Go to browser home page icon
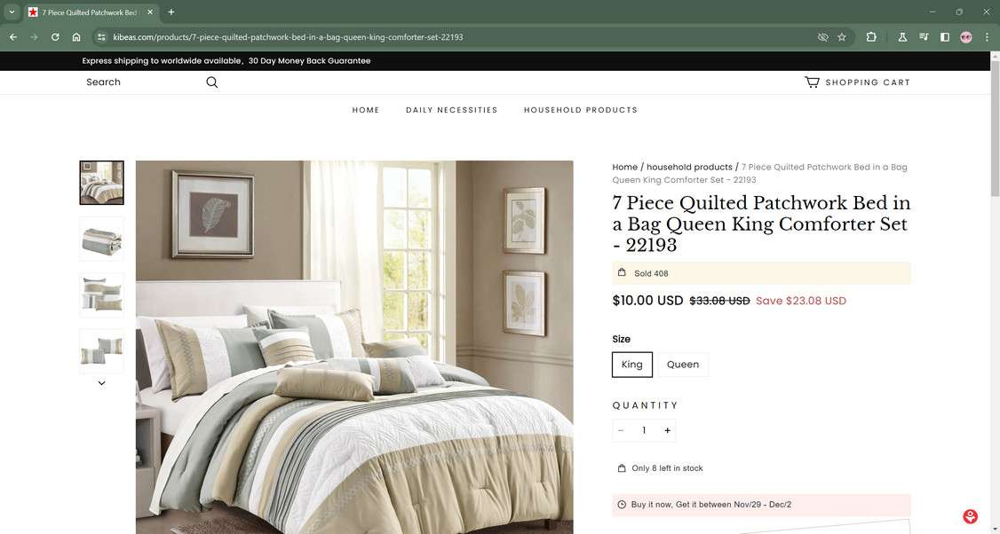This screenshot has height=534, width=1000. 75,37
